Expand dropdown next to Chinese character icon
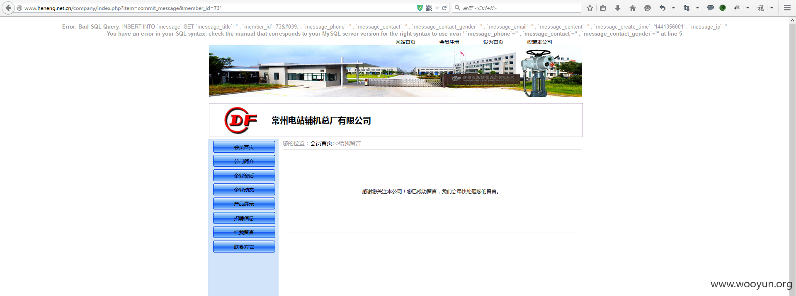 click(x=772, y=8)
